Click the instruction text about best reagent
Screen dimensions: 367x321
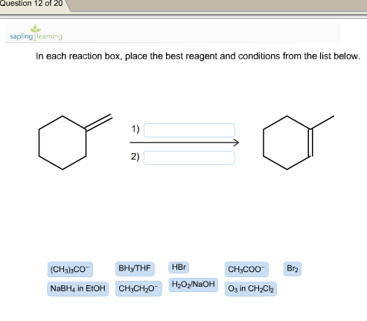198,56
